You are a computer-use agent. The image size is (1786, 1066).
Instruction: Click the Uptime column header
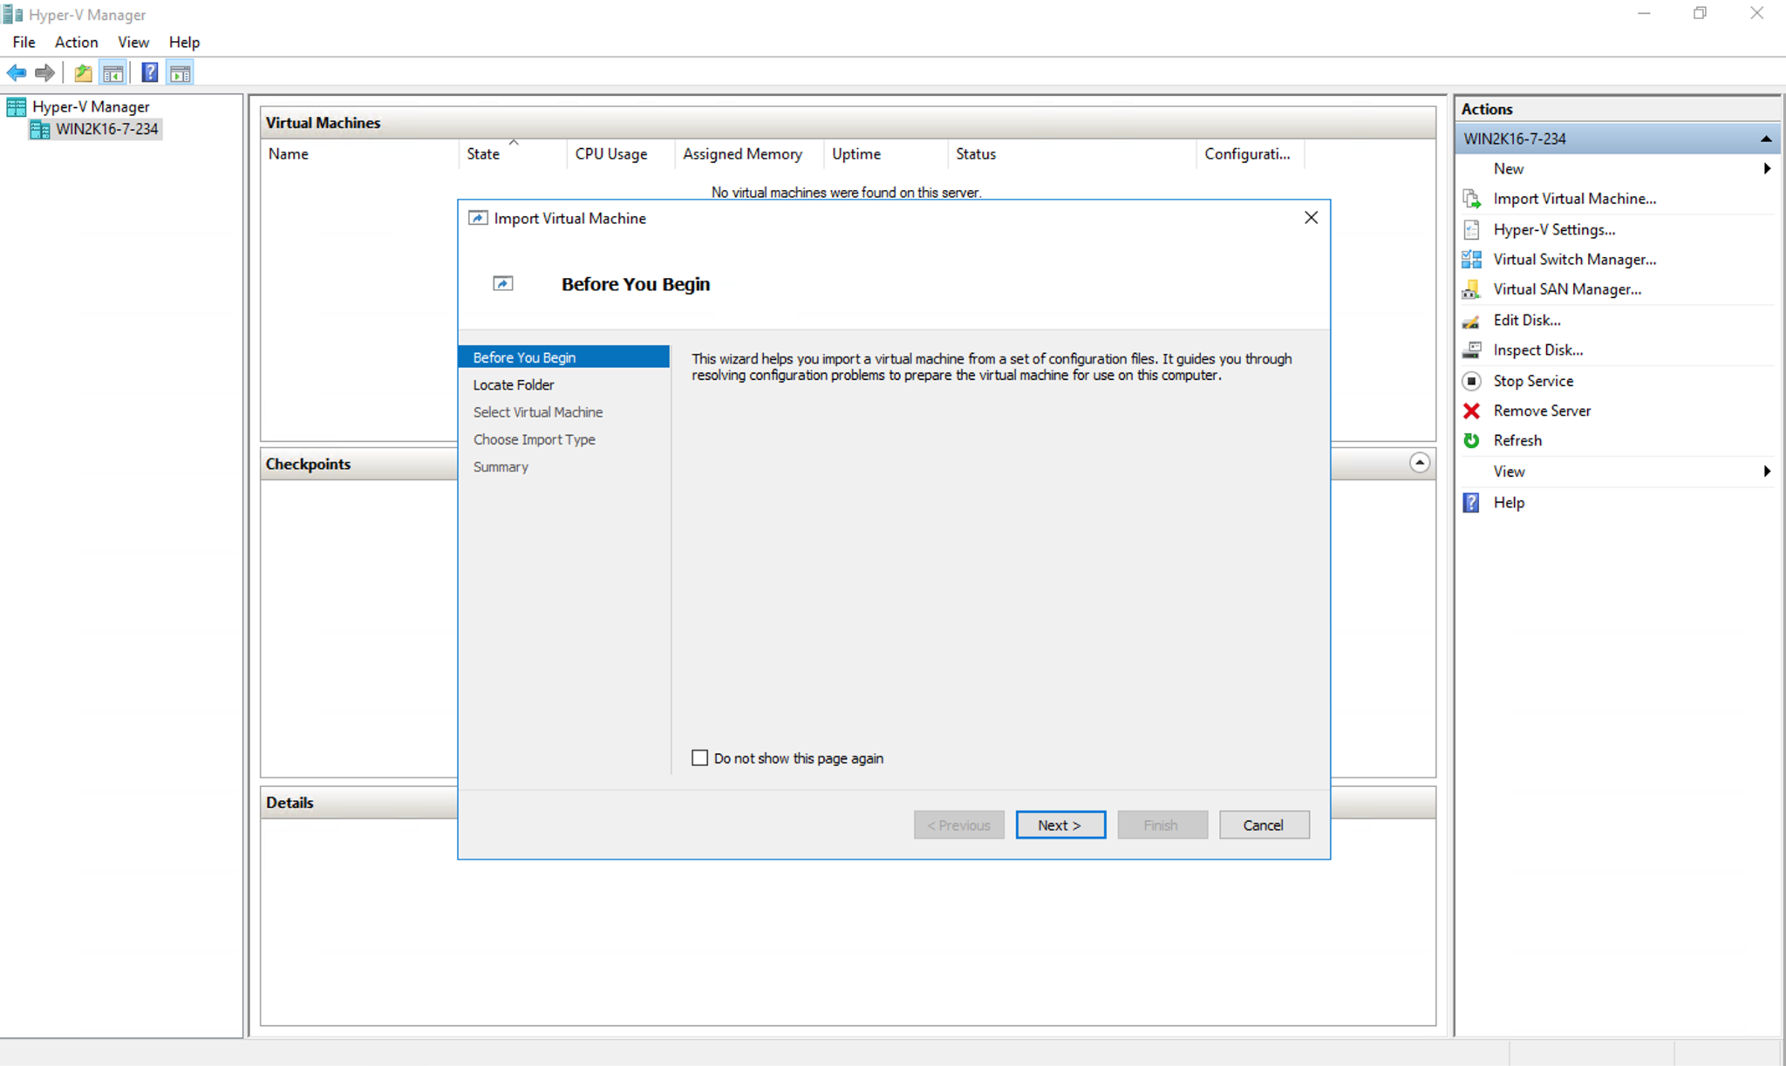tap(885, 154)
